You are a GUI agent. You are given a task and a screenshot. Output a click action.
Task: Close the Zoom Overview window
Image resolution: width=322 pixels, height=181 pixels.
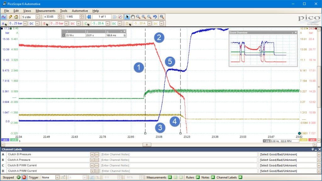(x=296, y=33)
